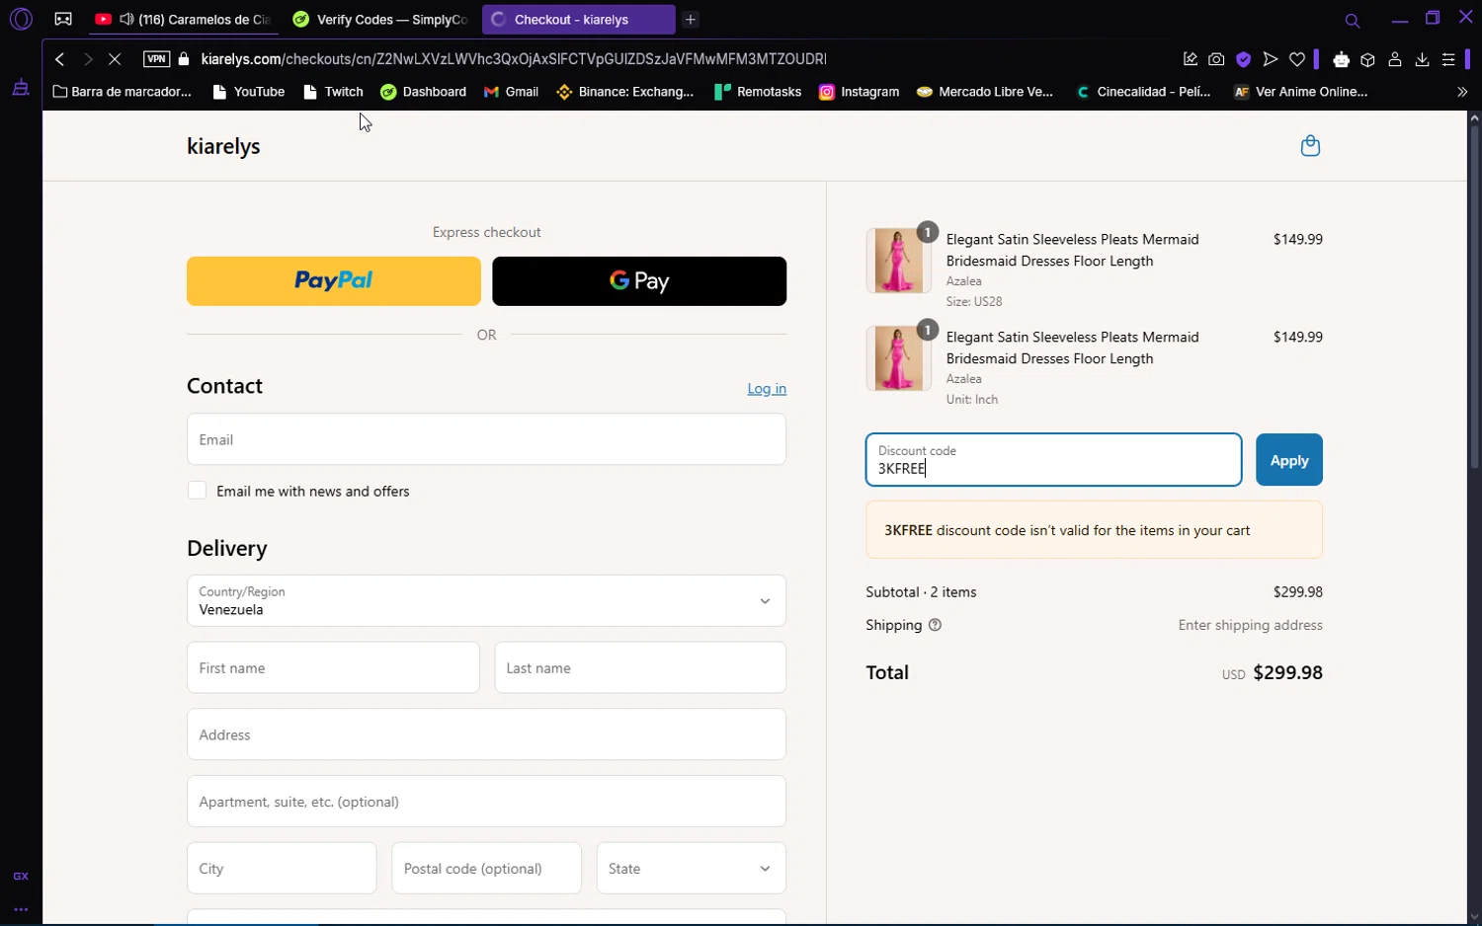1482x926 pixels.
Task: Click the Enter shipping address text
Action: (1250, 625)
